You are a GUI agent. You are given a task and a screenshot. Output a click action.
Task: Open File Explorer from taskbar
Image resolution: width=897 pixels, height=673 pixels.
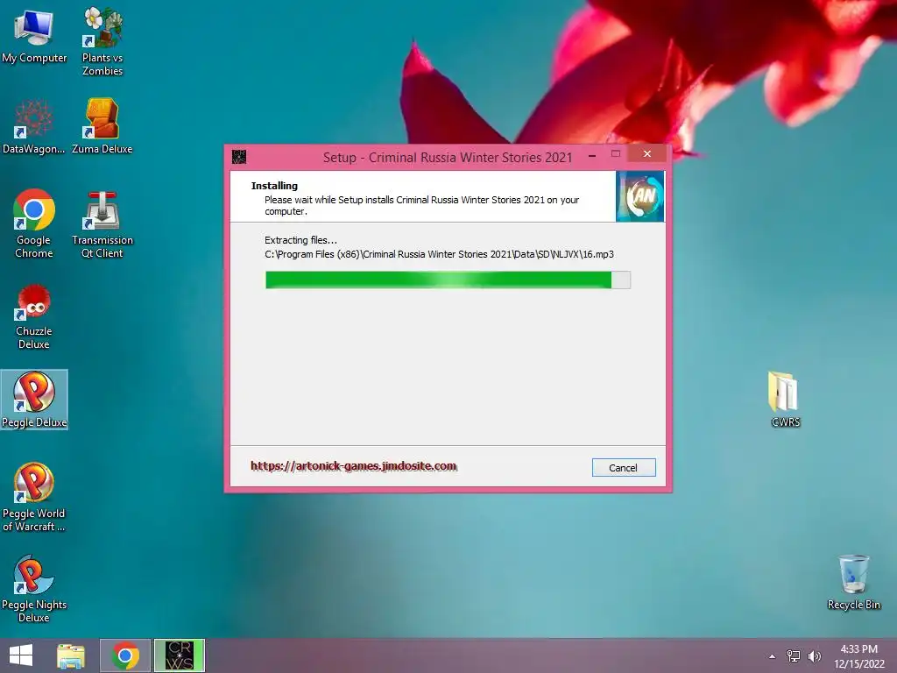(x=71, y=655)
